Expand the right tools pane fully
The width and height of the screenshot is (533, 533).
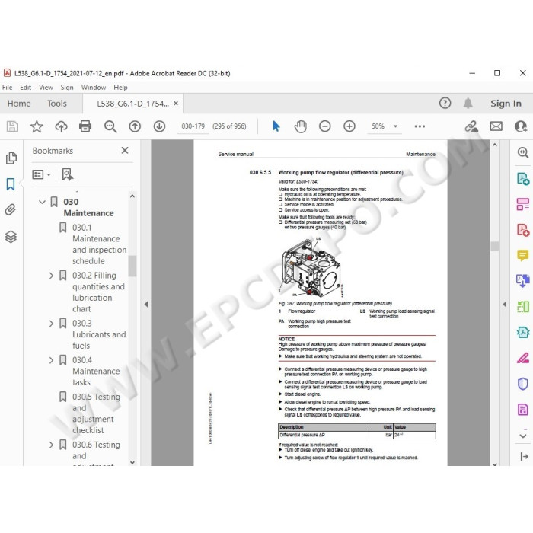point(524,457)
